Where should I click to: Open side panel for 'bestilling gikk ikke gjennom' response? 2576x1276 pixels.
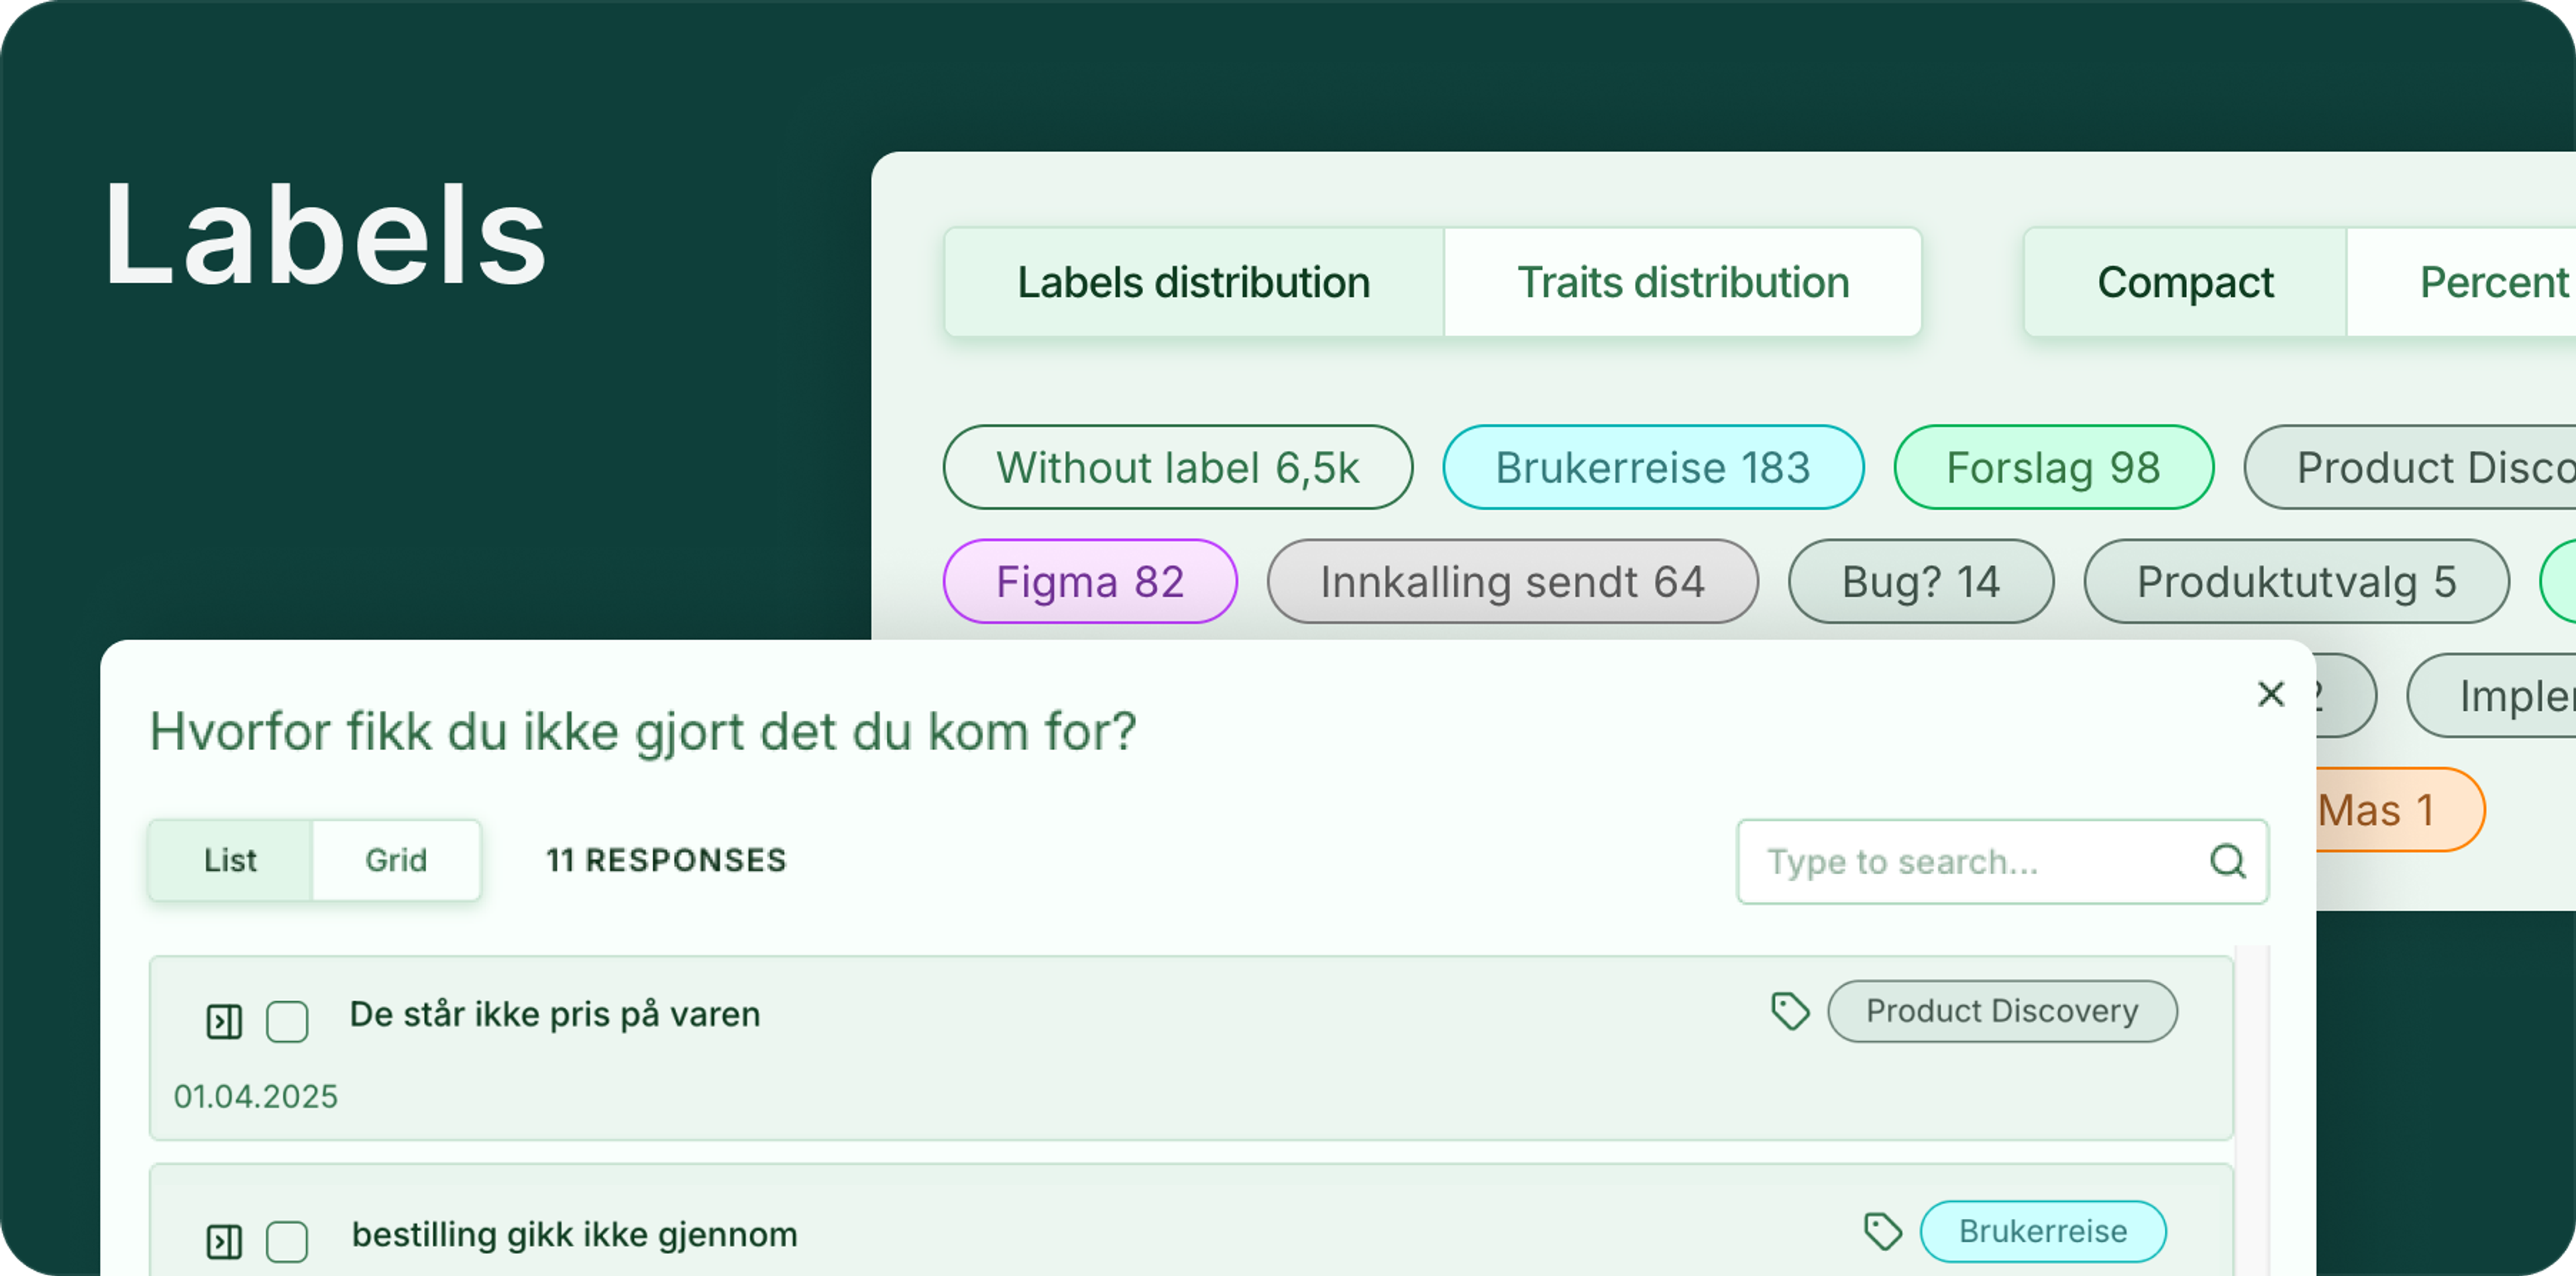(x=224, y=1241)
